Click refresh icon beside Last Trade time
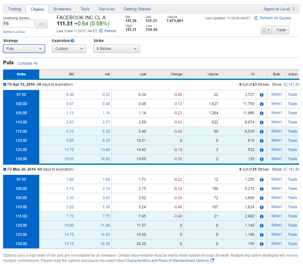This screenshot has height=264, width=303. point(101,31)
